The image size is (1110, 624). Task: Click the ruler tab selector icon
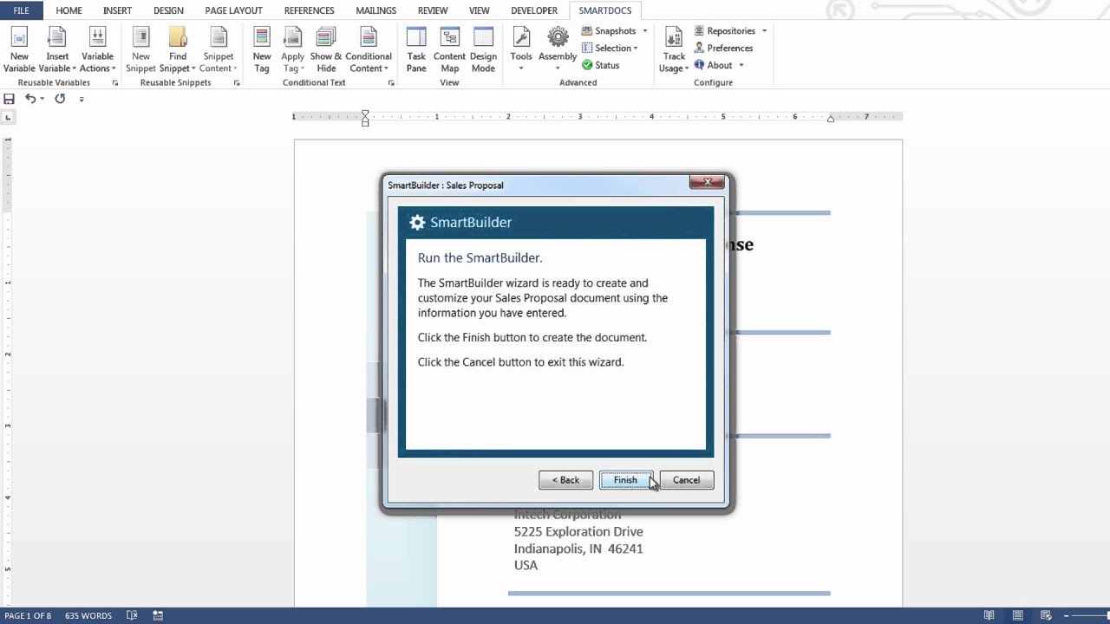point(9,117)
